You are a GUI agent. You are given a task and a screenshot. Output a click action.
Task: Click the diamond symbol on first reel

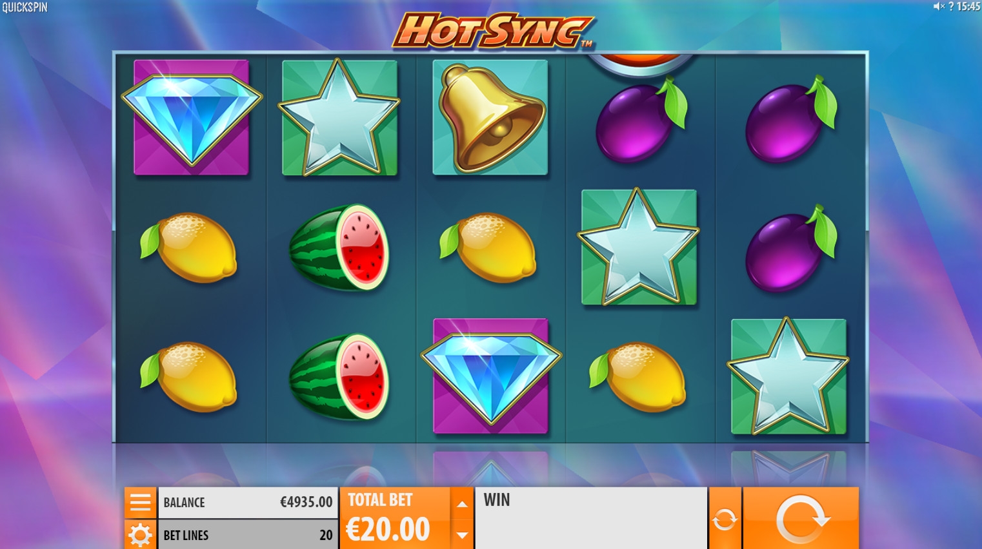click(191, 118)
